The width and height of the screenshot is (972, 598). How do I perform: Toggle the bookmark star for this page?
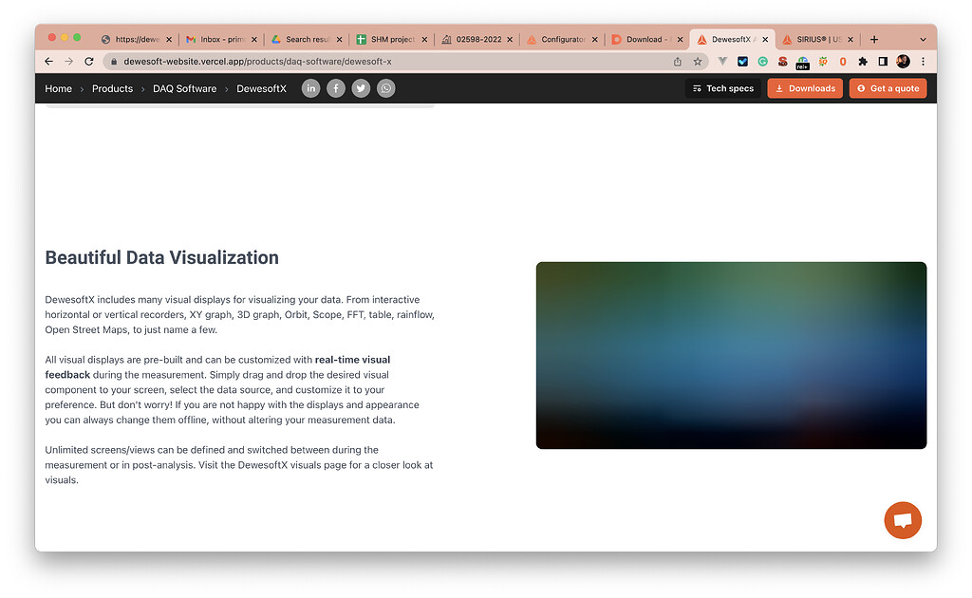tap(698, 61)
